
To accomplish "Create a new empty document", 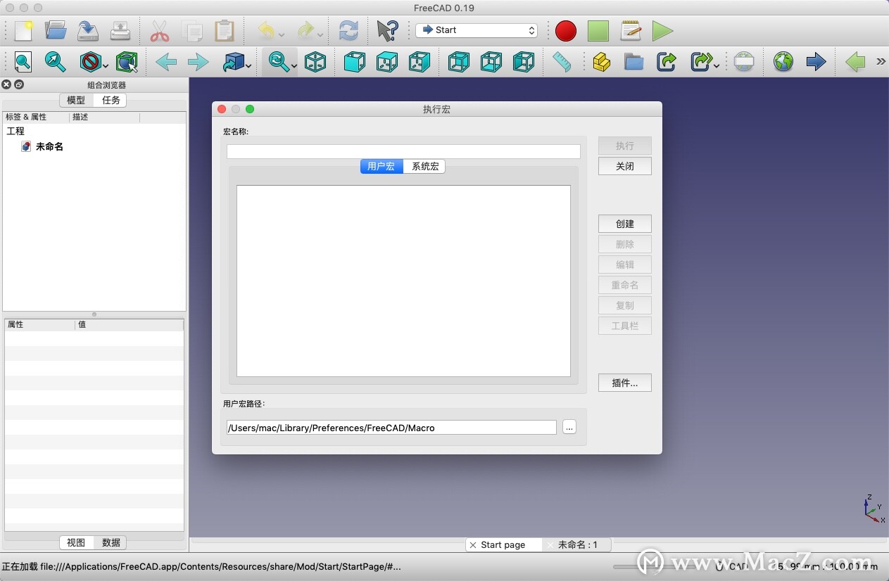I will [x=23, y=31].
